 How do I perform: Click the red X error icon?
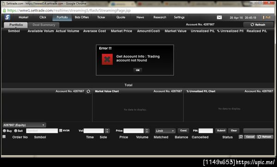point(107,59)
